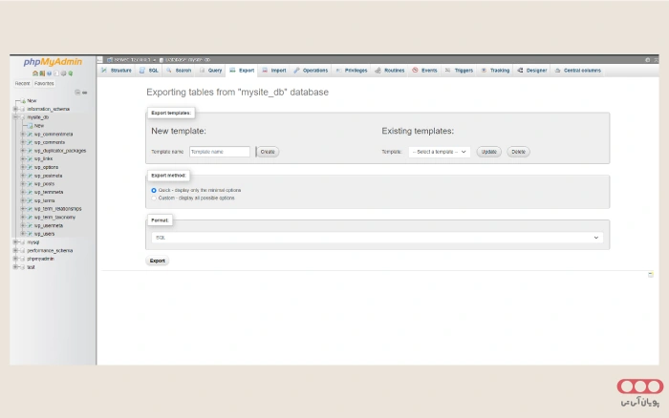Select the performance_schema database name
669x418 pixels.
[x=50, y=251]
